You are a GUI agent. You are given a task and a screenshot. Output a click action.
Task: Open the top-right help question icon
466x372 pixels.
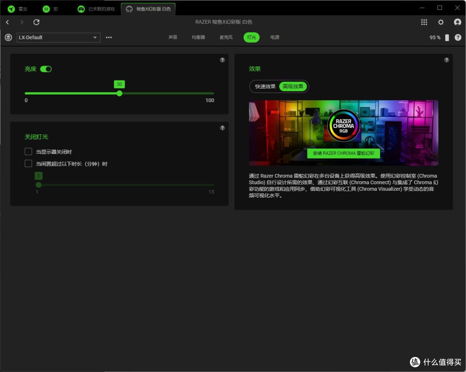pyautogui.click(x=458, y=37)
